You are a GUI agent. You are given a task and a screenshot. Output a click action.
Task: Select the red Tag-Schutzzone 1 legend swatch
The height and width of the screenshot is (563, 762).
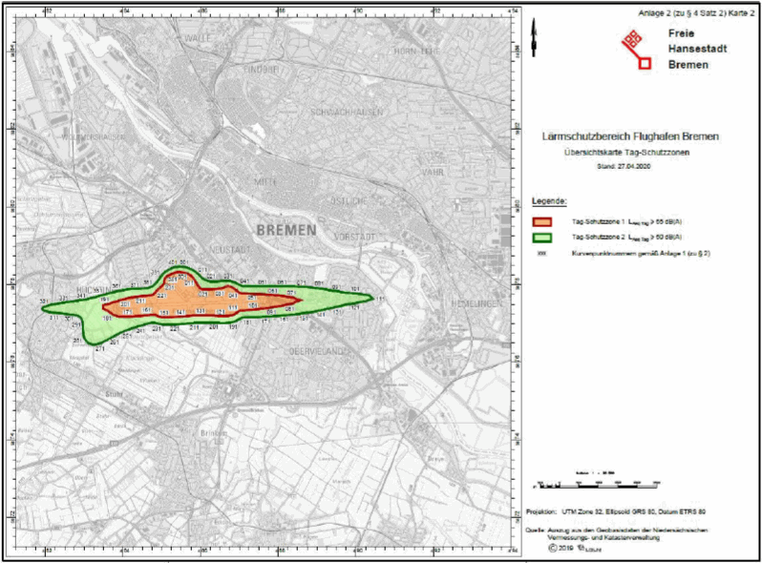coord(544,221)
